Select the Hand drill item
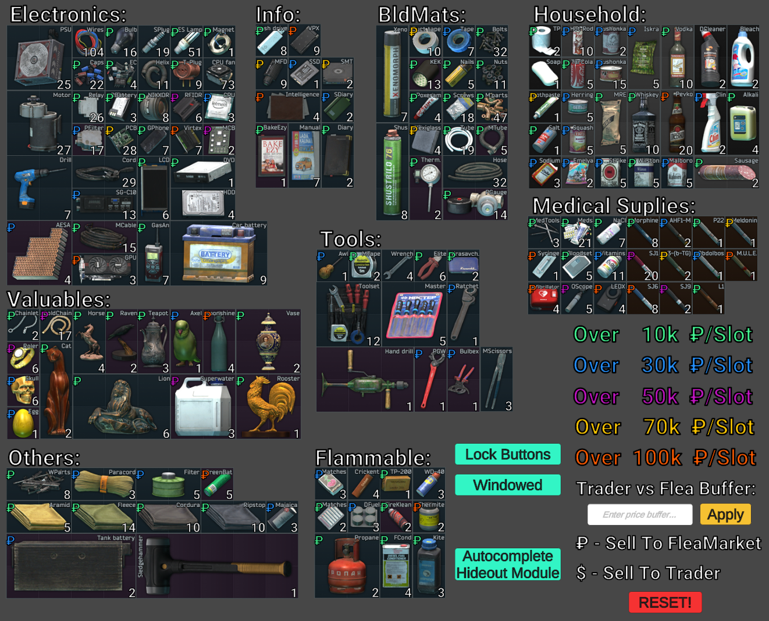The height and width of the screenshot is (621, 769). [x=365, y=380]
